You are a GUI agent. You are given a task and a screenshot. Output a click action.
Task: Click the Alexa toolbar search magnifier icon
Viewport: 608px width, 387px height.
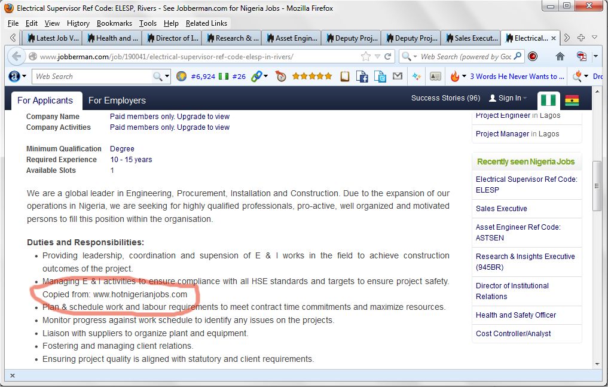pos(157,77)
